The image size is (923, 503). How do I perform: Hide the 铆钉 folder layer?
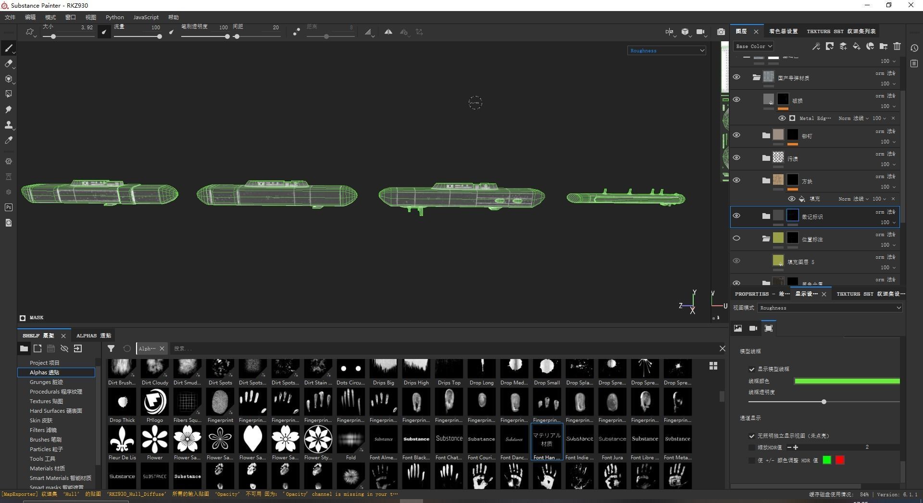(x=736, y=135)
